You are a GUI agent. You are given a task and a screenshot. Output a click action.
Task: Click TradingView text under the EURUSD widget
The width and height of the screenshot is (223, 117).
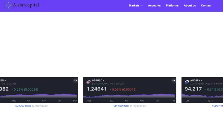pos(41,106)
